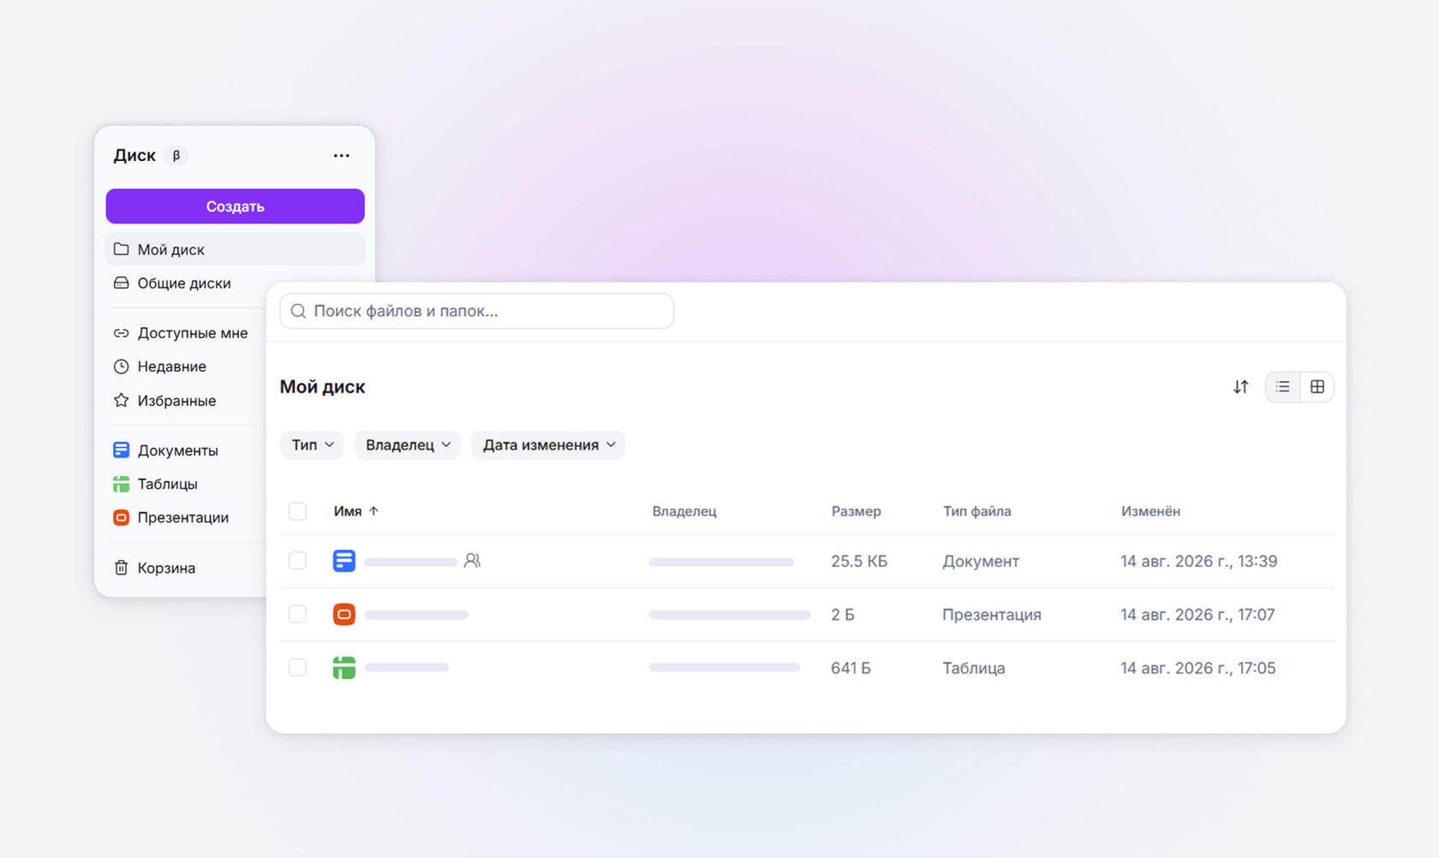Viewport: 1439px width, 858px height.
Task: Expand the Тип filter dropdown
Action: coord(312,444)
